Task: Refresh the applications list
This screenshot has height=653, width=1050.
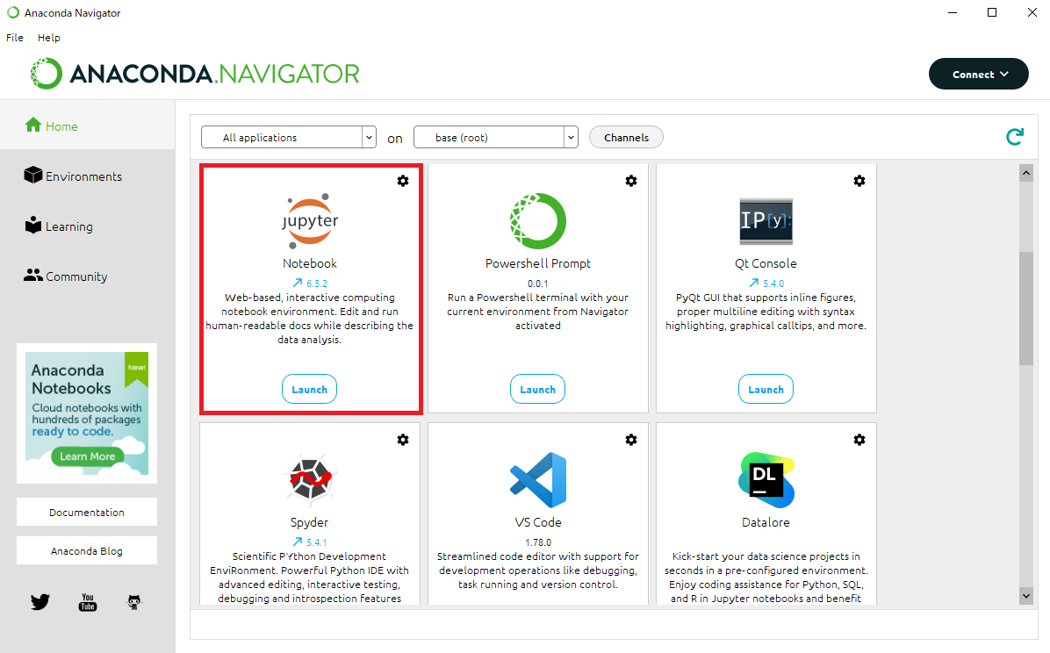Action: tap(1015, 137)
